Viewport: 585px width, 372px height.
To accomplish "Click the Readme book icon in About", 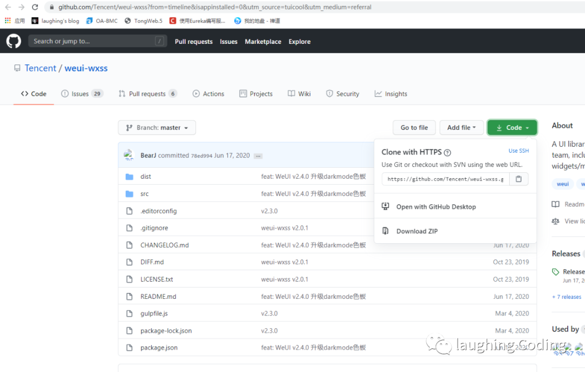I will click(x=556, y=204).
